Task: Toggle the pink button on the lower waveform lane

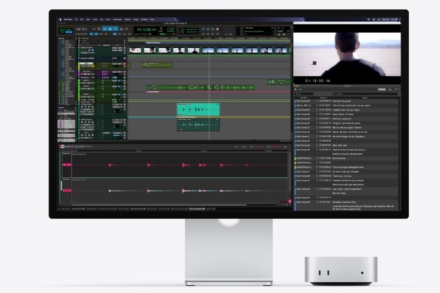Action: (67, 190)
